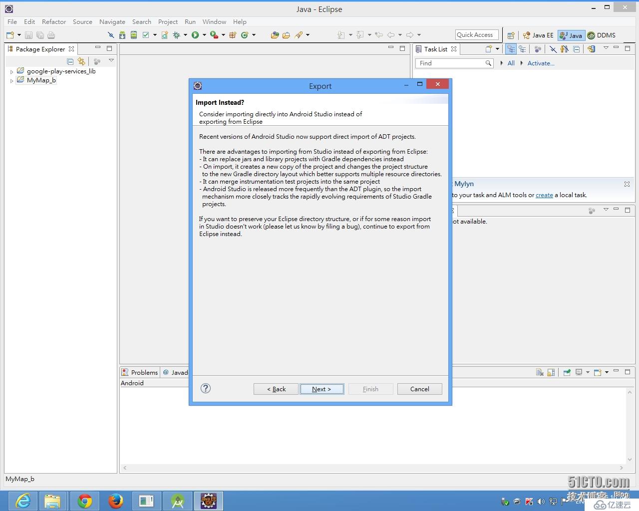This screenshot has width=639, height=511.
Task: Open the New Task dropdown arrow
Action: click(497, 49)
